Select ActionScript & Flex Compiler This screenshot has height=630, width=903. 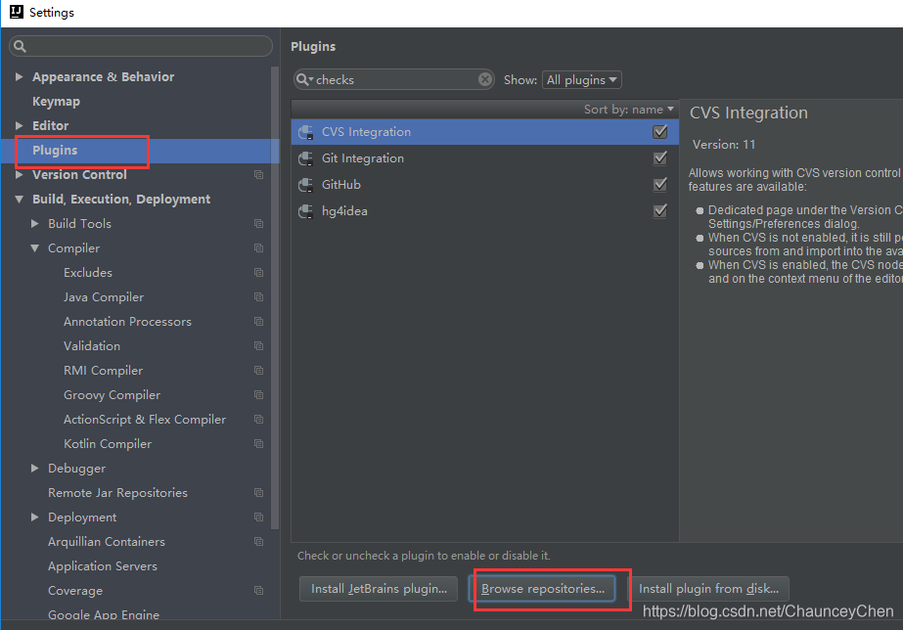145,420
